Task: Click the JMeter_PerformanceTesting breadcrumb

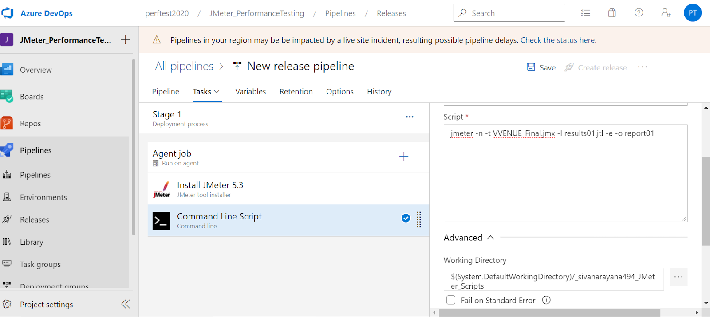Action: (257, 13)
